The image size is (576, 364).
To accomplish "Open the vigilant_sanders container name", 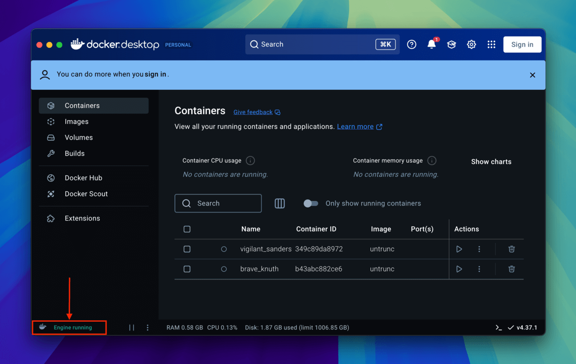I will click(266, 249).
